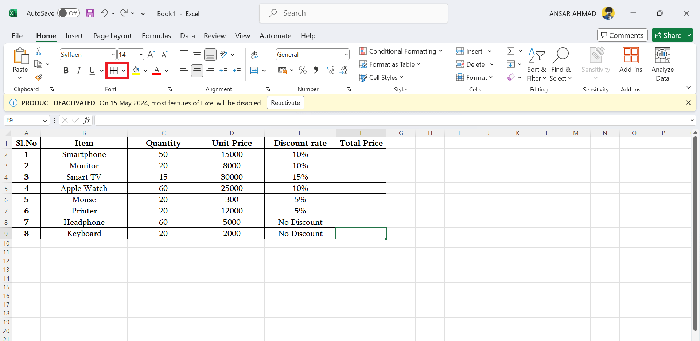This screenshot has width=700, height=341.
Task: Click the Share button
Action: (671, 35)
